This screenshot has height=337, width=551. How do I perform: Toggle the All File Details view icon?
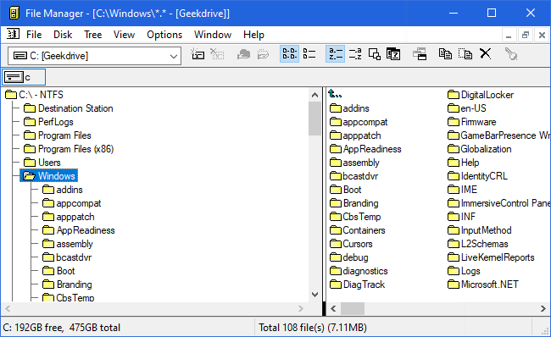(x=309, y=54)
